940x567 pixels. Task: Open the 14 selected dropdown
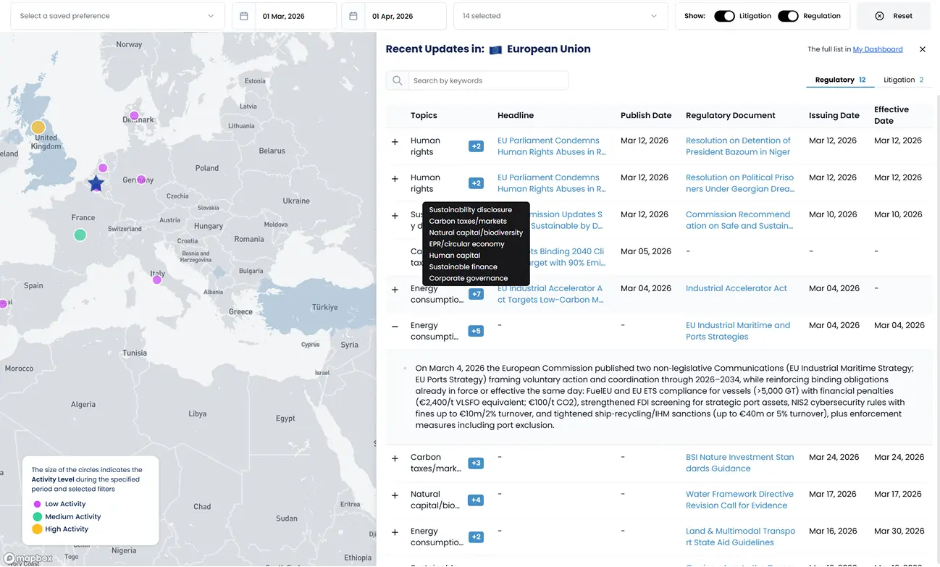pyautogui.click(x=560, y=16)
